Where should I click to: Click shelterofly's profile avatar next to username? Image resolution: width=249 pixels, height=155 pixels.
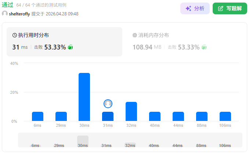(x=5, y=14)
